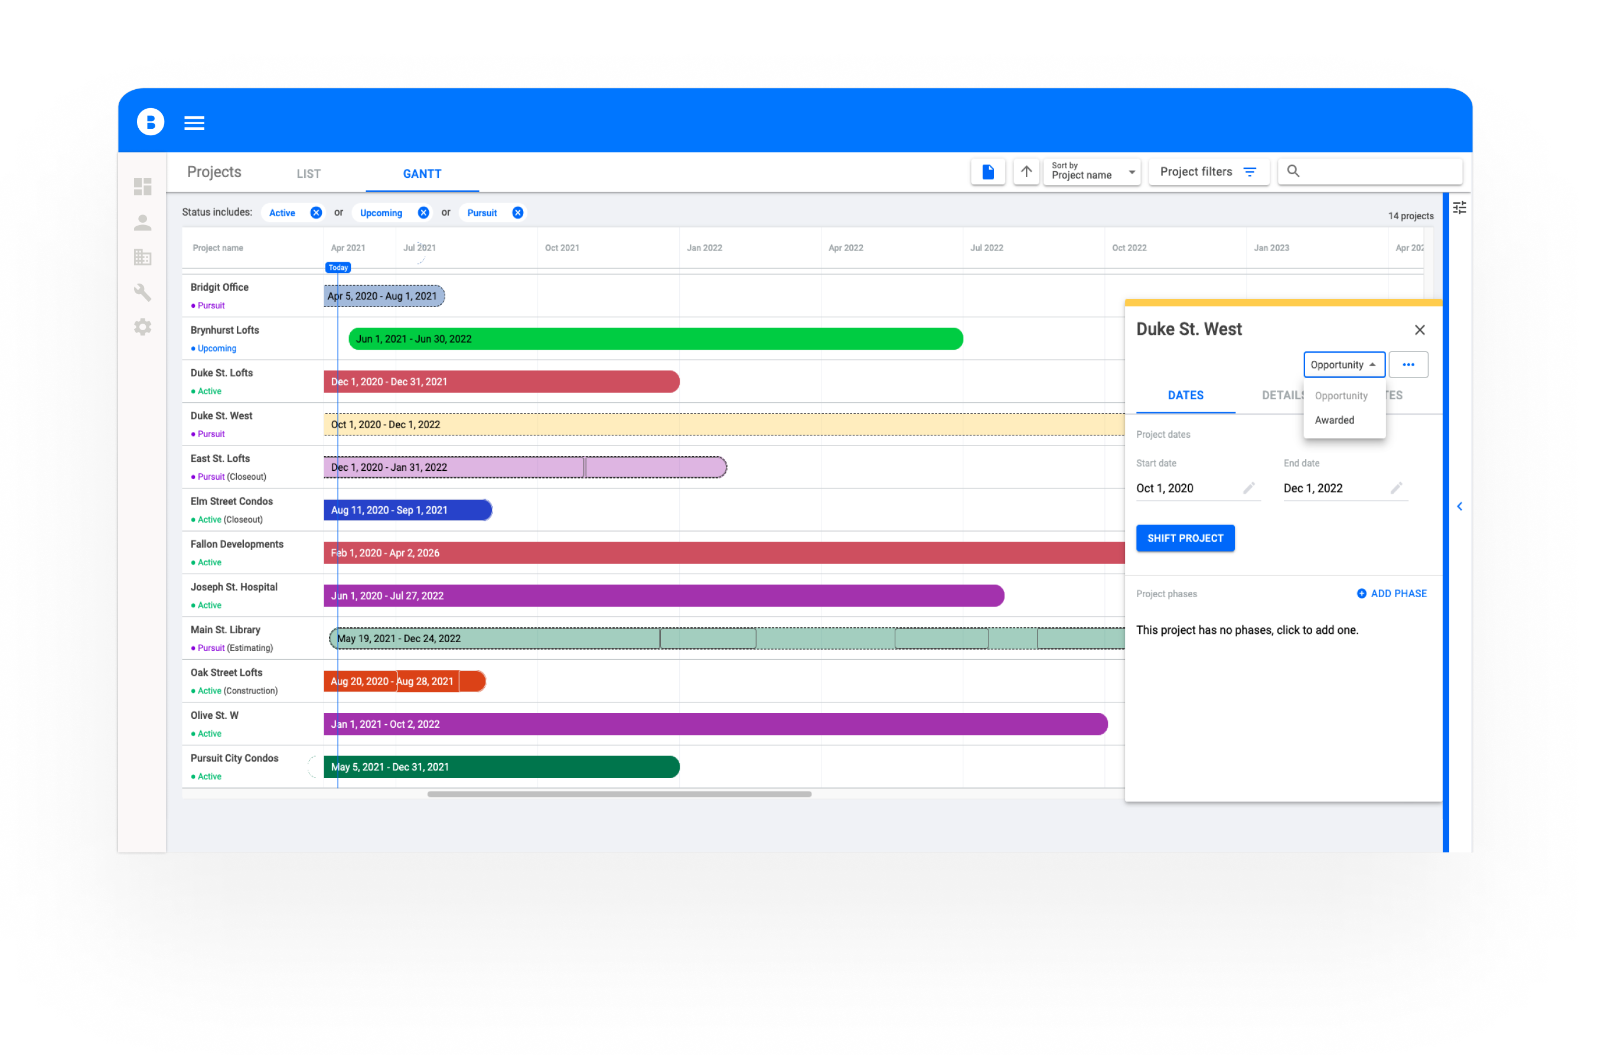Viewport: 1614px width, 1055px height.
Task: Click the dashboard grid sidebar icon
Action: coord(142,187)
